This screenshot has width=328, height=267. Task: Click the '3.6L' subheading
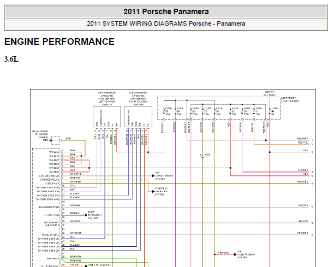11,59
